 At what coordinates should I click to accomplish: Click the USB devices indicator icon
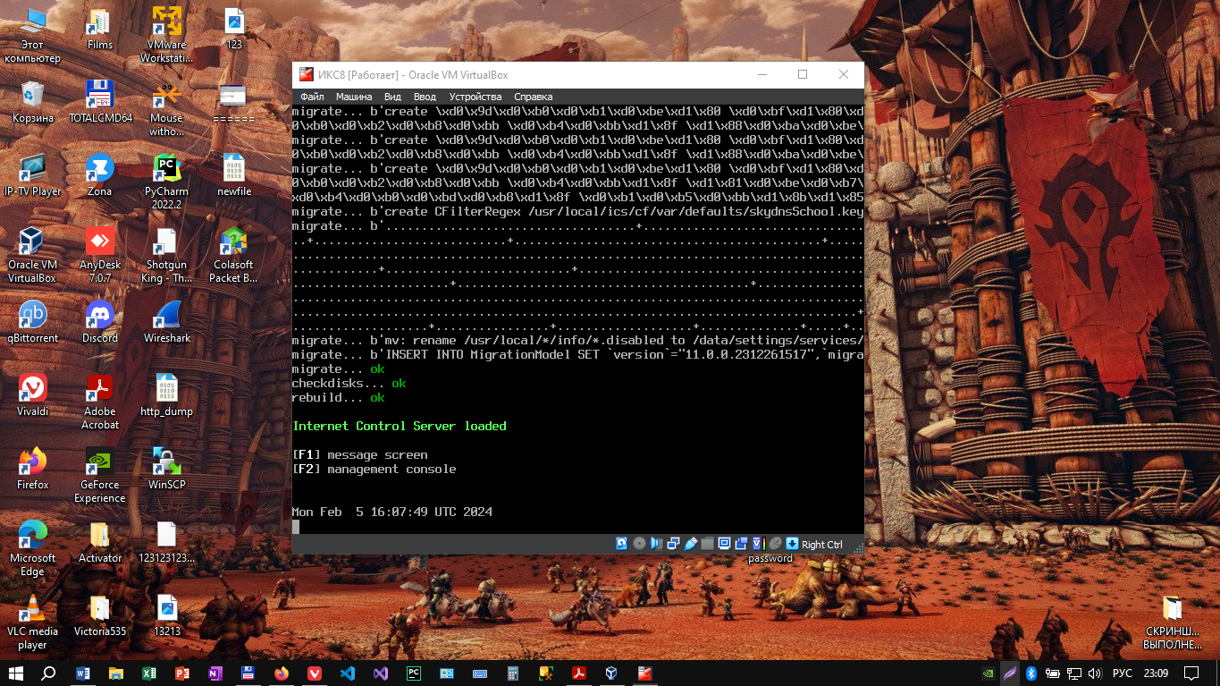[x=690, y=544]
